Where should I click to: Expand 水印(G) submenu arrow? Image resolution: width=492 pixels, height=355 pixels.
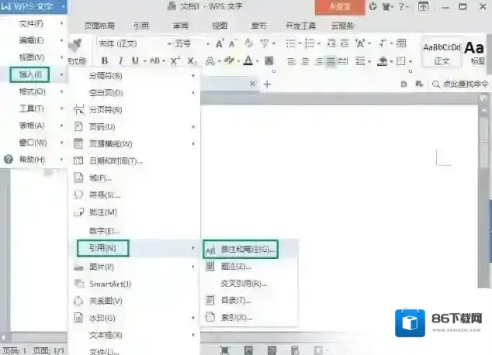193,318
